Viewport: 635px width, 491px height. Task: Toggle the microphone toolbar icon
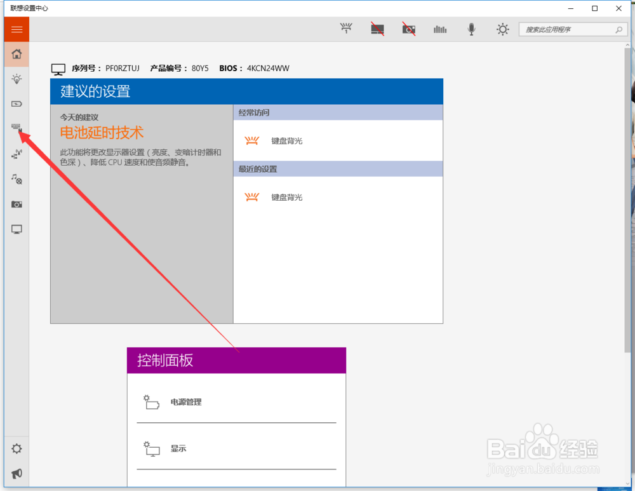(471, 29)
